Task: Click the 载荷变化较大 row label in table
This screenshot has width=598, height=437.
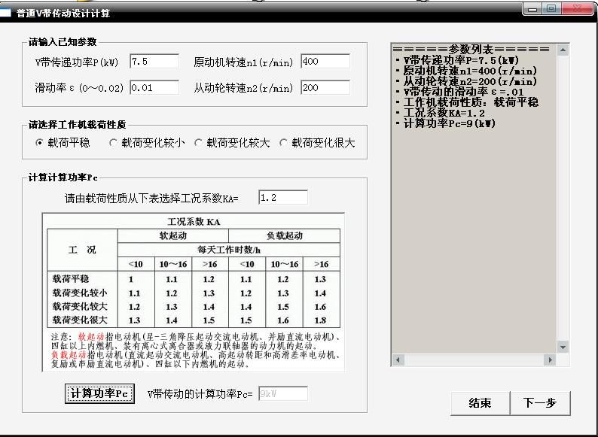Action: click(x=80, y=306)
